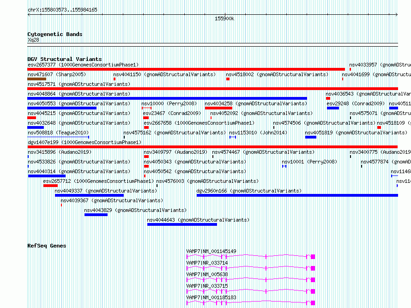Open the nsv4041150 gnomAD variant label
Screen dimensions: 411x308
coord(164,74)
